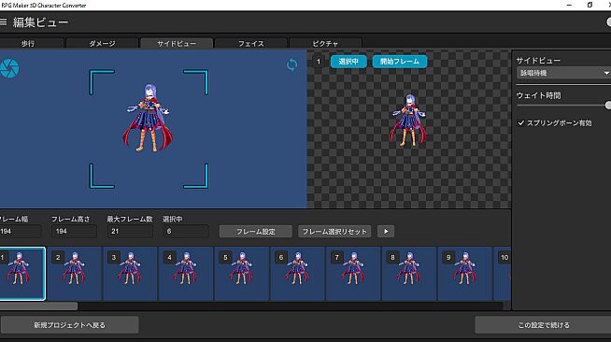Click the この設定で続ける button
The height and width of the screenshot is (342, 611).
pos(543,325)
